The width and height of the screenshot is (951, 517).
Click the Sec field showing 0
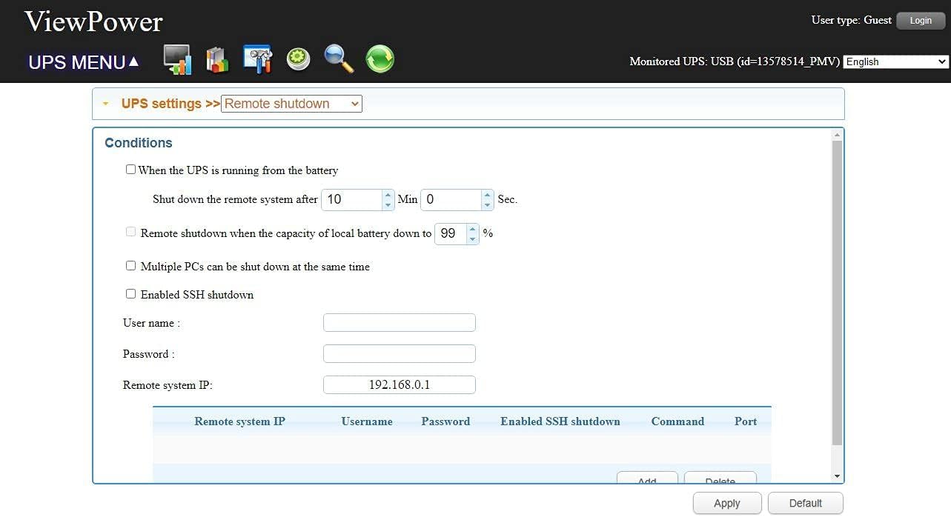(x=451, y=199)
